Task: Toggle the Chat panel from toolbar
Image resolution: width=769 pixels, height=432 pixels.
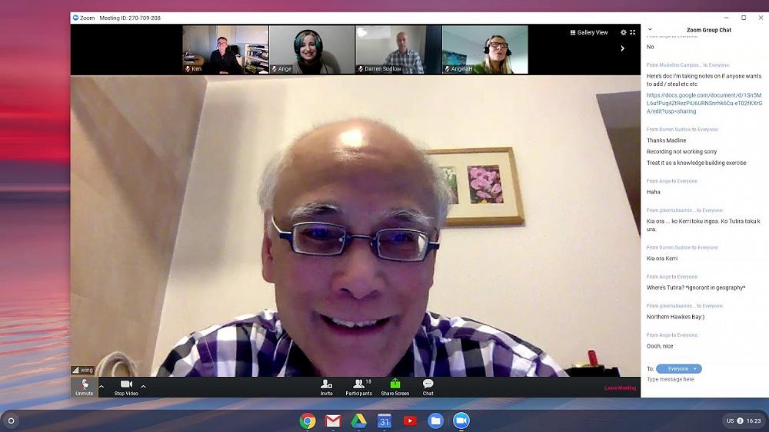Action: pos(428,387)
